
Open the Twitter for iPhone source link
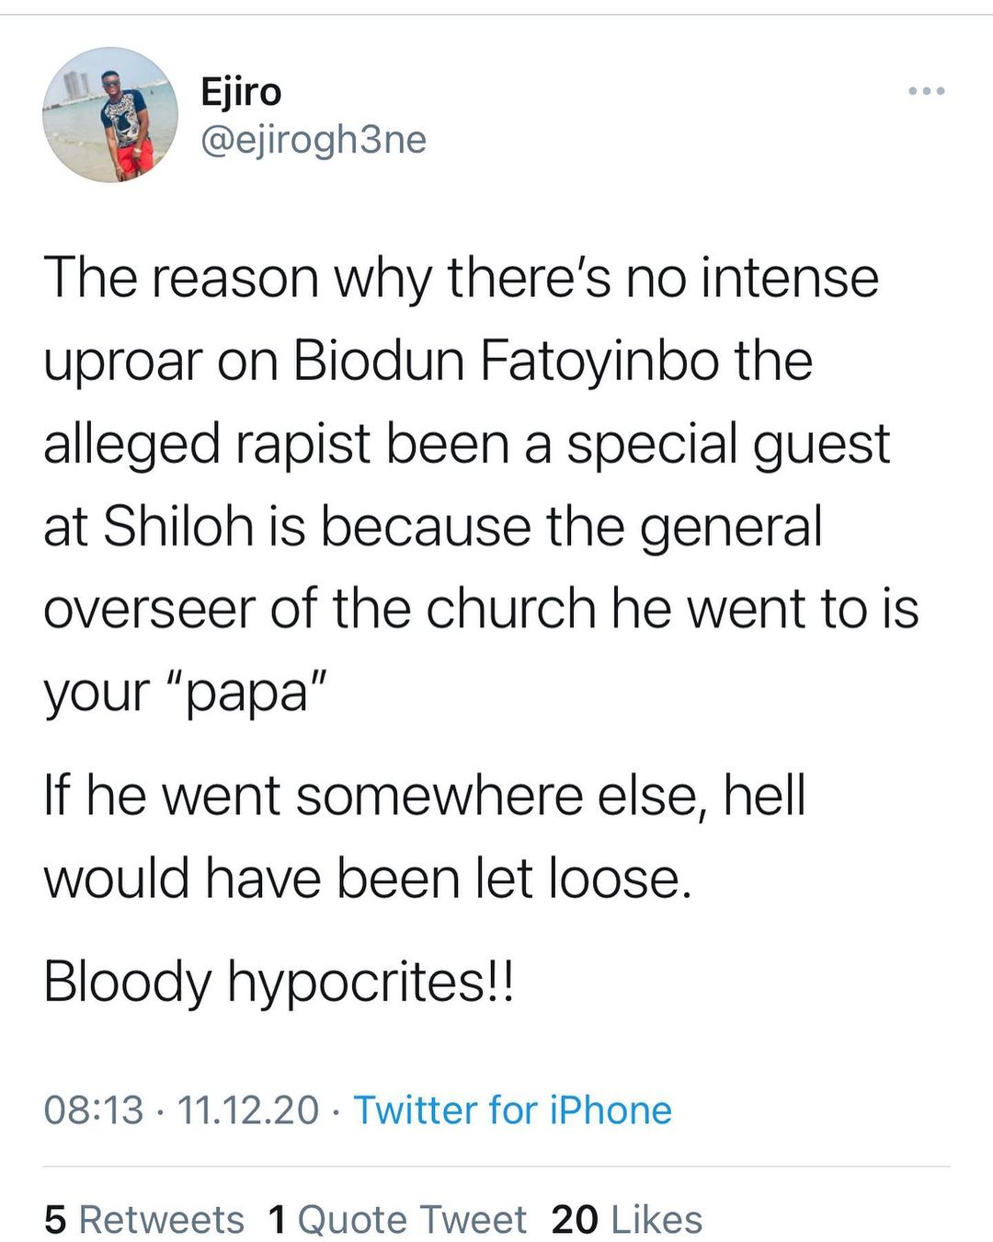(512, 1110)
